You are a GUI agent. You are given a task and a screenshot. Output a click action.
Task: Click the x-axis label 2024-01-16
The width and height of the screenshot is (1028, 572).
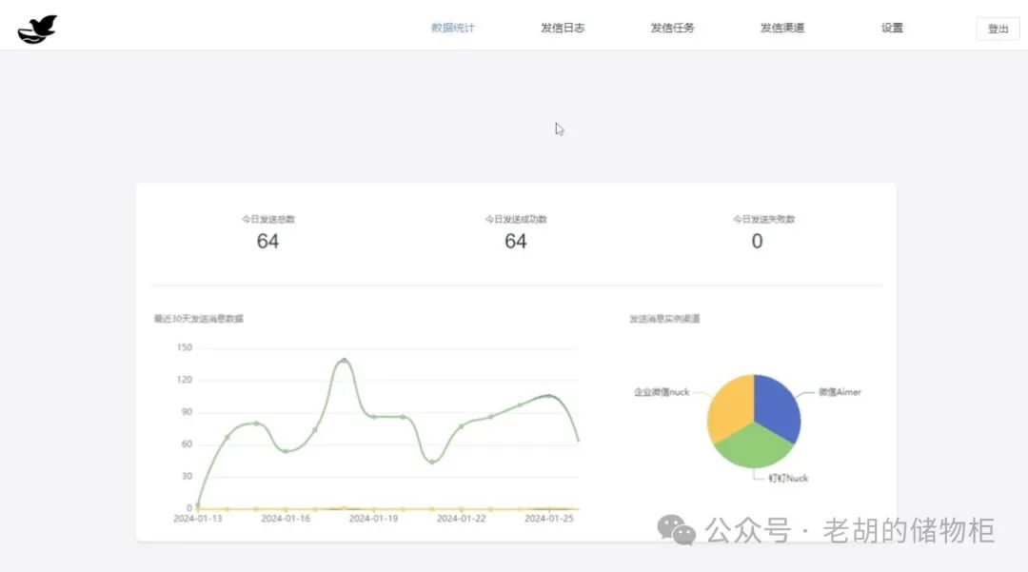[286, 519]
